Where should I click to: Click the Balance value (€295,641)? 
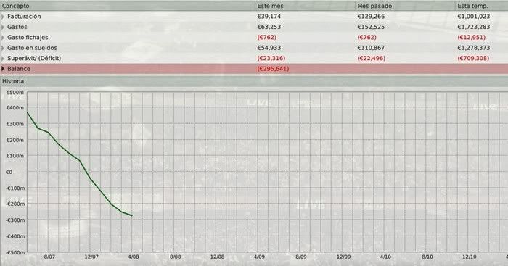pos(273,69)
